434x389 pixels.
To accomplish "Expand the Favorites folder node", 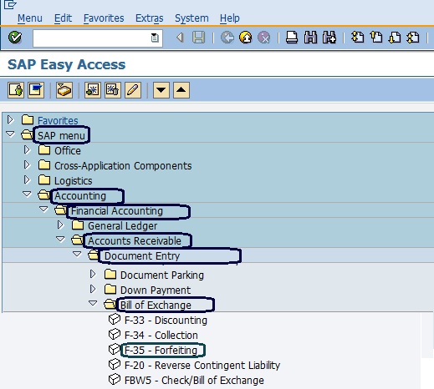I will (10, 120).
